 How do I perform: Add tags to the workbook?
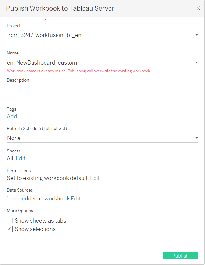pyautogui.click(x=12, y=116)
